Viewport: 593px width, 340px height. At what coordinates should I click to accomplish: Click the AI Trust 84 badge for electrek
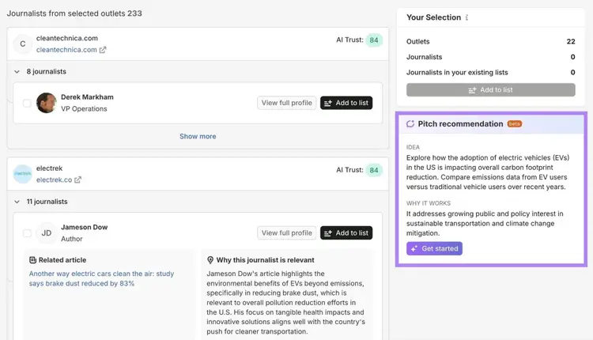374,170
